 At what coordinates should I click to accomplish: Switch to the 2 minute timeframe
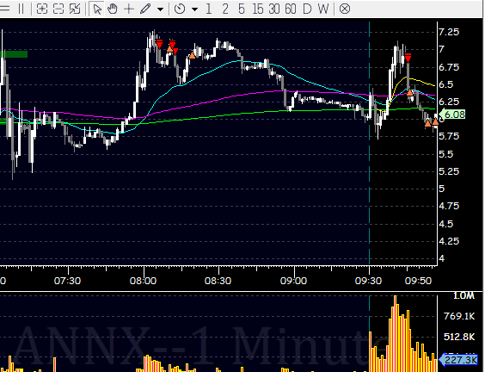225,9
